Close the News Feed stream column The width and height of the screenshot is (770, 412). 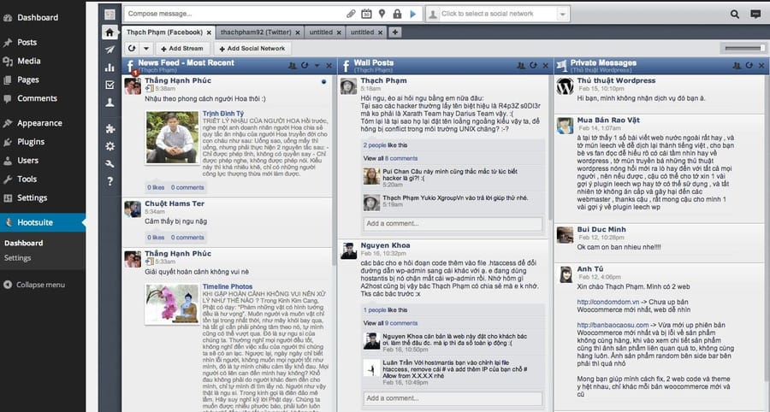pos(329,65)
